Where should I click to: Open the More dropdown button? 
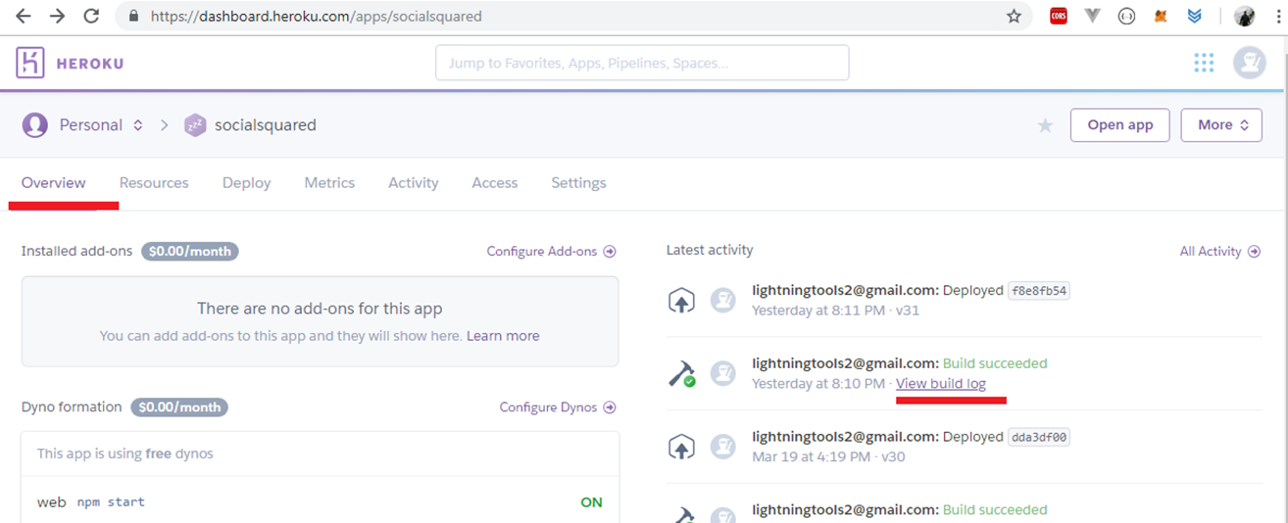pos(1222,125)
